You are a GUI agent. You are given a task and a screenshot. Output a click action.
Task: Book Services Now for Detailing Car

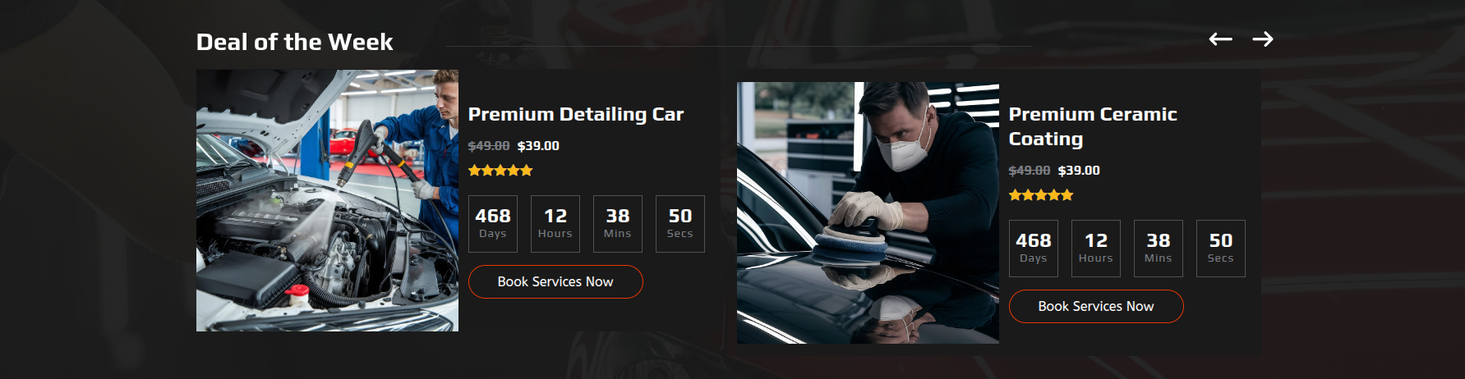tap(555, 281)
